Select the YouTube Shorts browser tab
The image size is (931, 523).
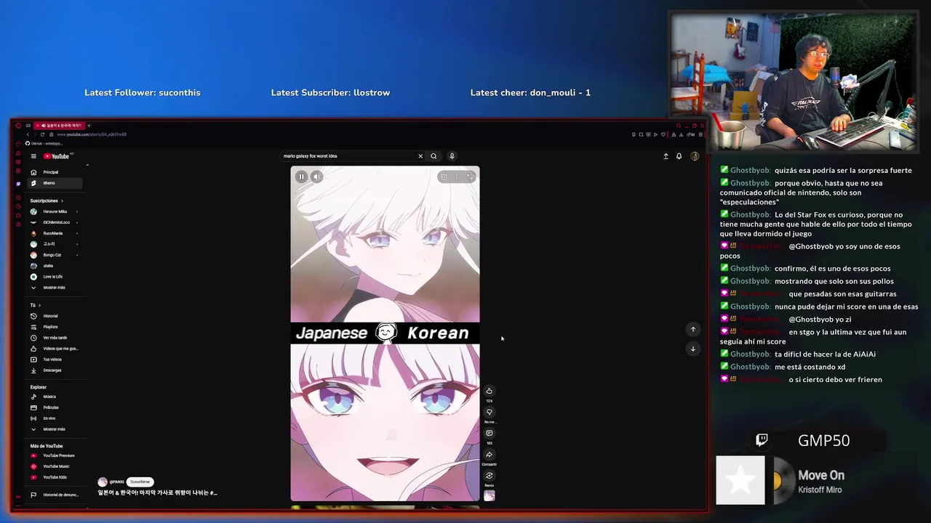60,126
